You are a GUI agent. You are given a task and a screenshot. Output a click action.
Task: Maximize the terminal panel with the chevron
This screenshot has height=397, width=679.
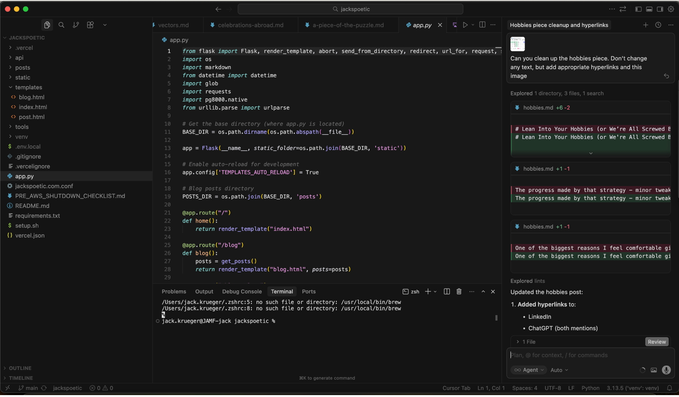483,291
